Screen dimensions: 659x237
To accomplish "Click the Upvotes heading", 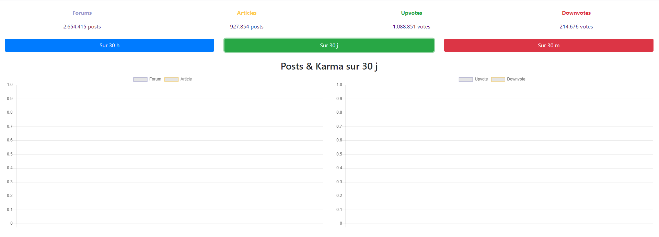I will (x=412, y=13).
